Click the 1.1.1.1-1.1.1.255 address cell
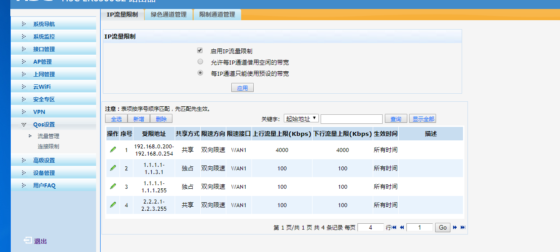The image size is (560, 252). (x=154, y=187)
